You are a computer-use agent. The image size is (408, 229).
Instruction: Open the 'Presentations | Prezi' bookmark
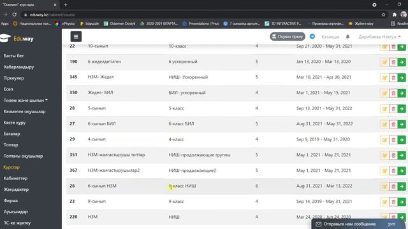point(200,24)
